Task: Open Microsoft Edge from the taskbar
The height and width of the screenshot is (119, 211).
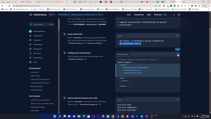Action: pos(84,116)
